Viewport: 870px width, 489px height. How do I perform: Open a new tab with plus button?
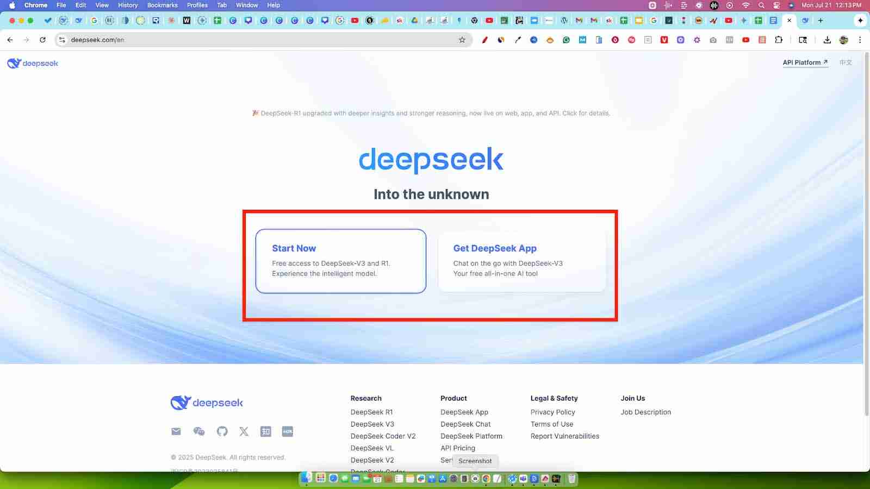click(x=821, y=21)
